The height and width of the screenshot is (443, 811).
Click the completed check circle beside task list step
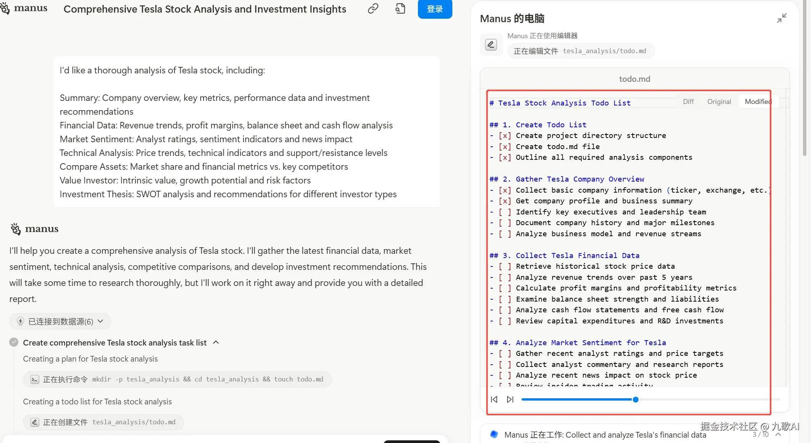pos(14,342)
